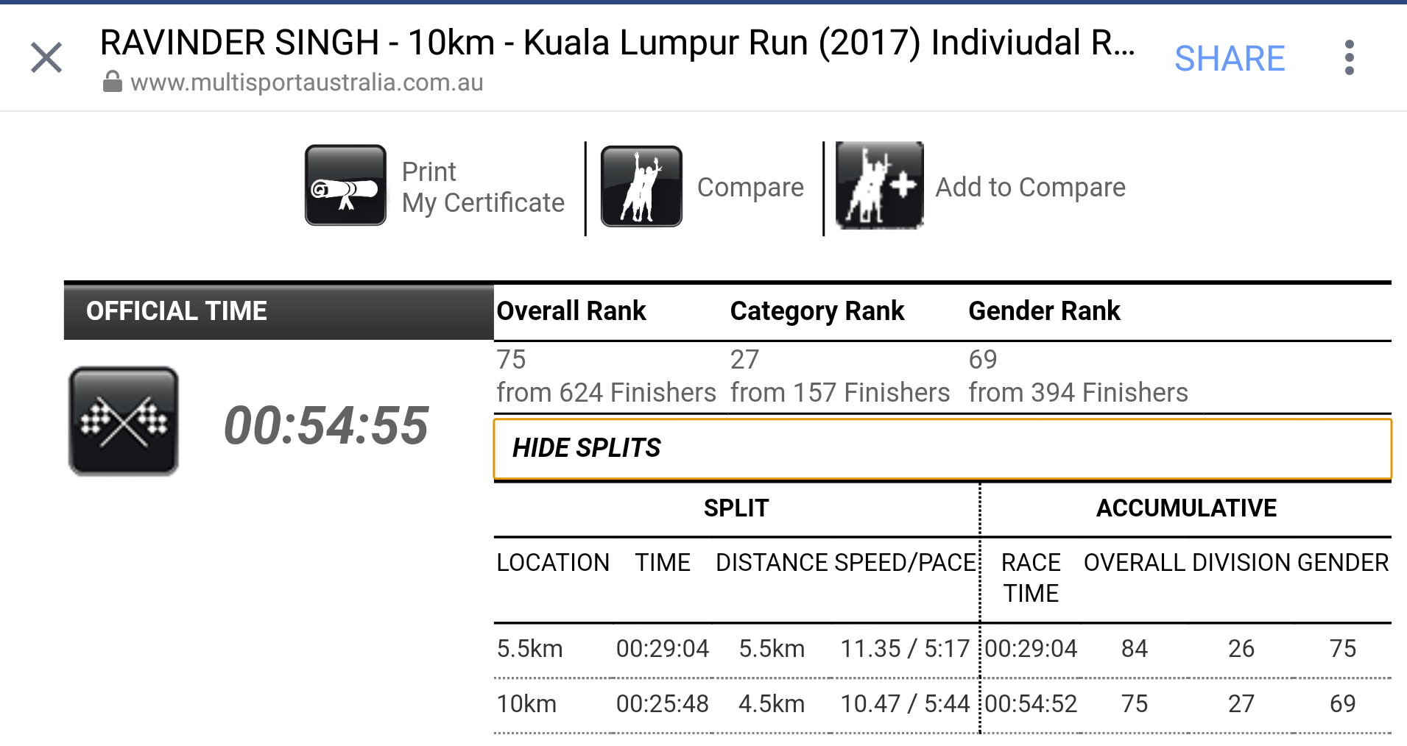This screenshot has height=746, width=1407.
Task: Click the Compare runners icon
Action: [x=641, y=186]
